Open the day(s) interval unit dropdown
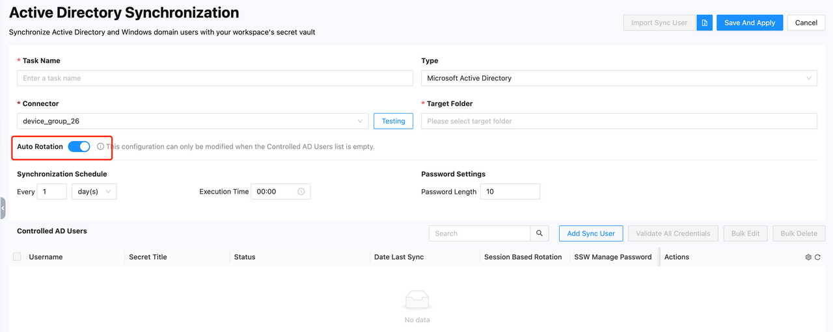The height and width of the screenshot is (332, 833). tap(94, 192)
